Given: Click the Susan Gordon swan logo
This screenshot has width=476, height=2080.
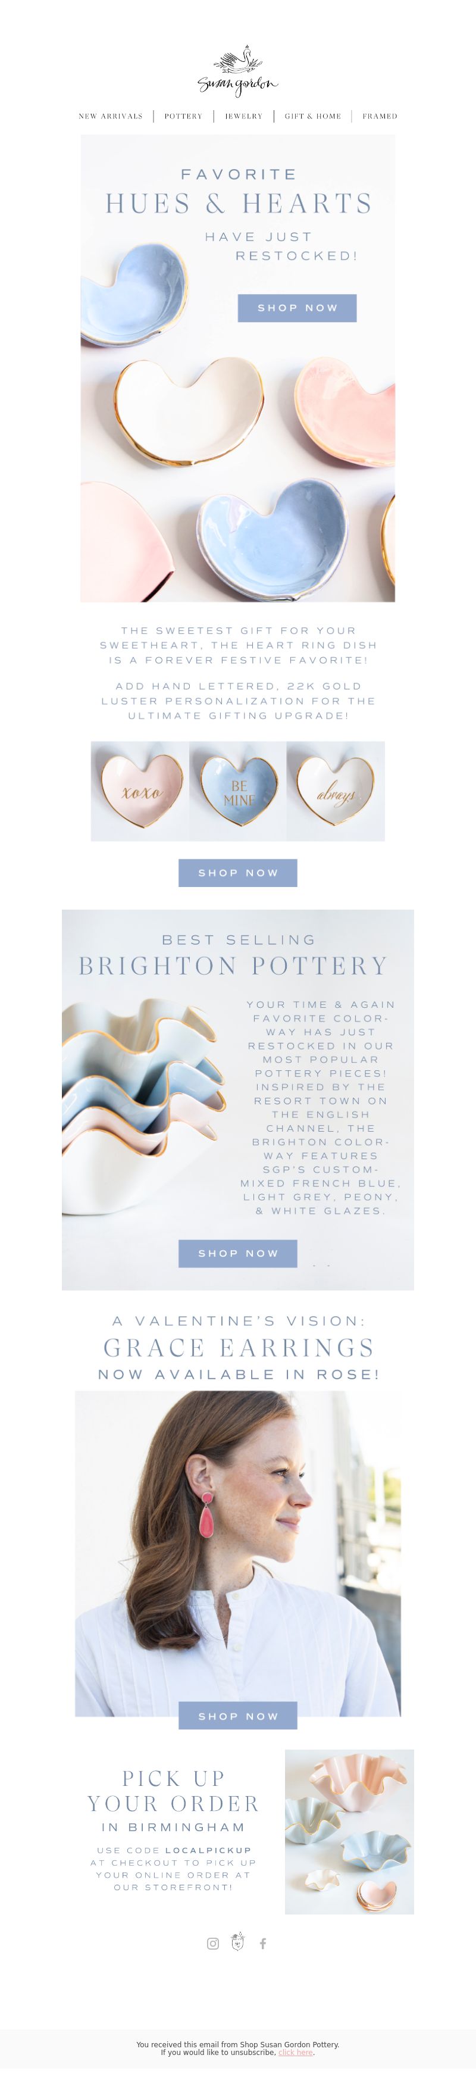Looking at the screenshot, I should pos(238,70).
